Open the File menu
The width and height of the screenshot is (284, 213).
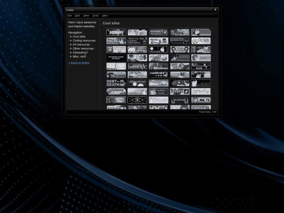69,16
